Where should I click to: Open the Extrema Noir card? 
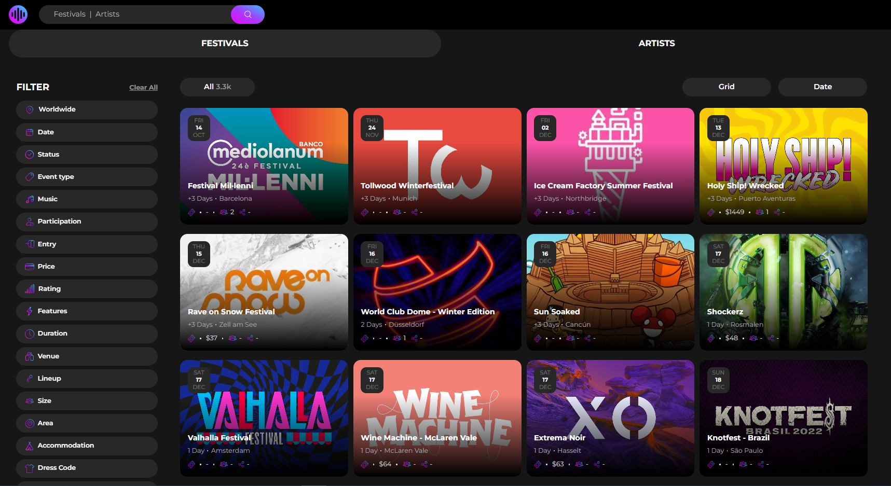click(x=610, y=418)
